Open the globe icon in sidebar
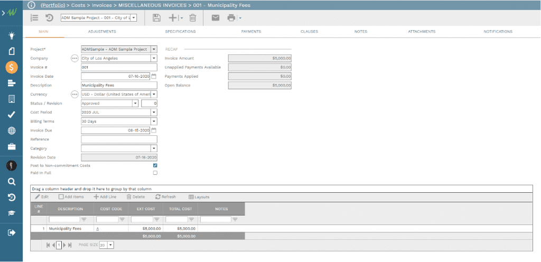Screen dimensions: 541x262 click(x=12, y=130)
